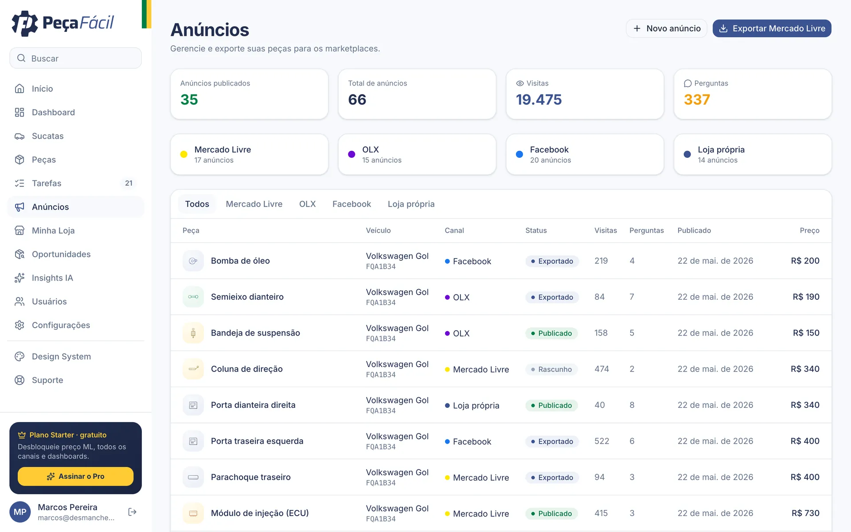Click the logout icon beside Marcos Pereira
Screen dimensions: 851x532
132,512
